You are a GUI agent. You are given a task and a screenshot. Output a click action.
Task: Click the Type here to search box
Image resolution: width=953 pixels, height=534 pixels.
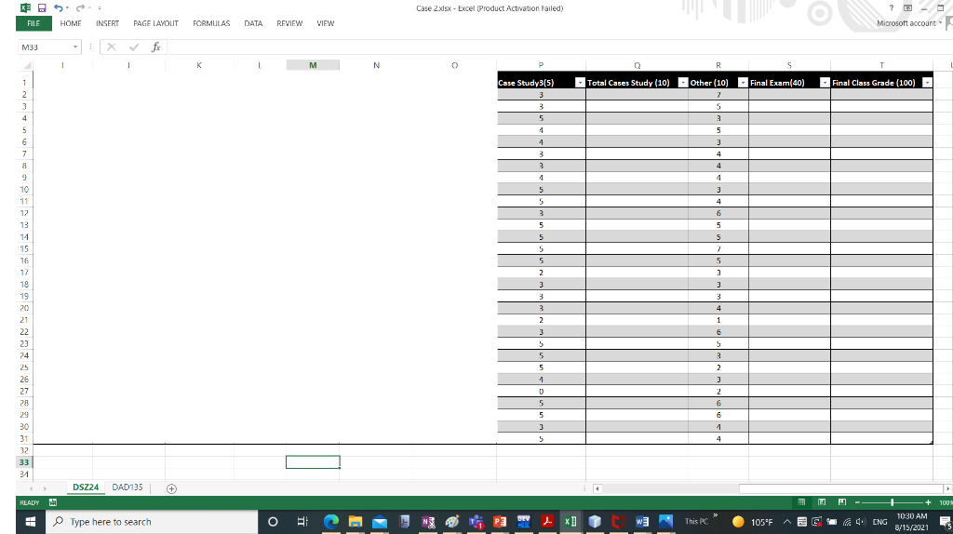point(152,521)
